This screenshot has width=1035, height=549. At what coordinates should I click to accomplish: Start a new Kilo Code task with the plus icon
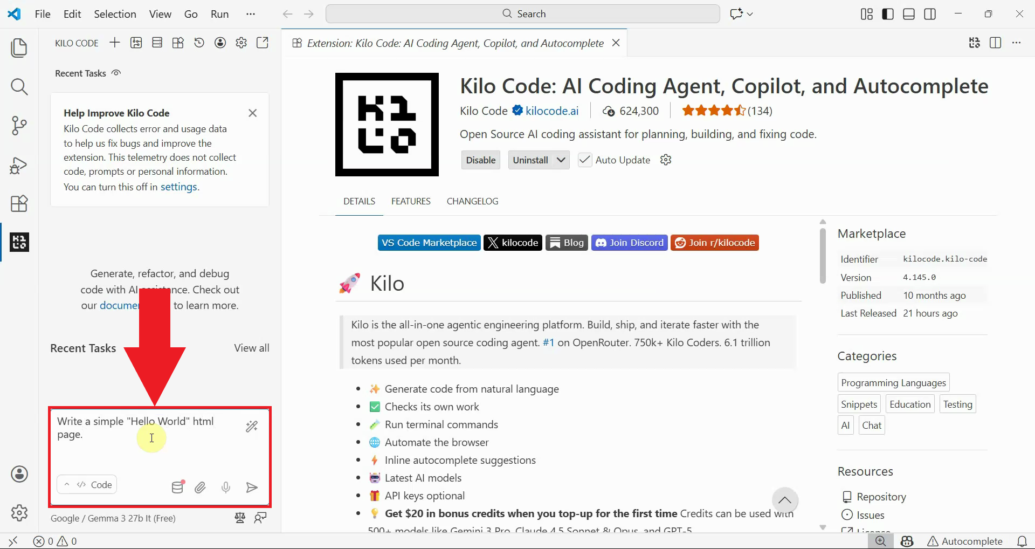114,43
